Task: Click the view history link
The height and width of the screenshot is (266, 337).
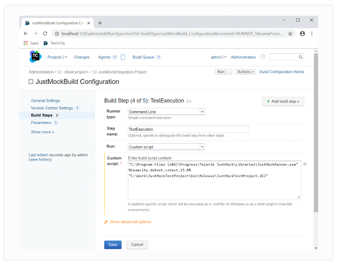Action: (x=40, y=159)
